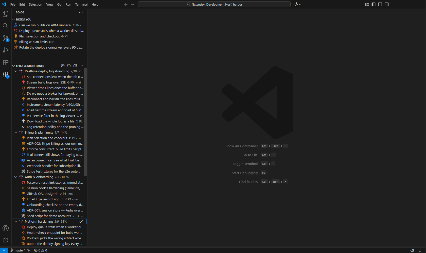The image size is (426, 253).
Task: Open the Edit menu
Action: tap(22, 4)
